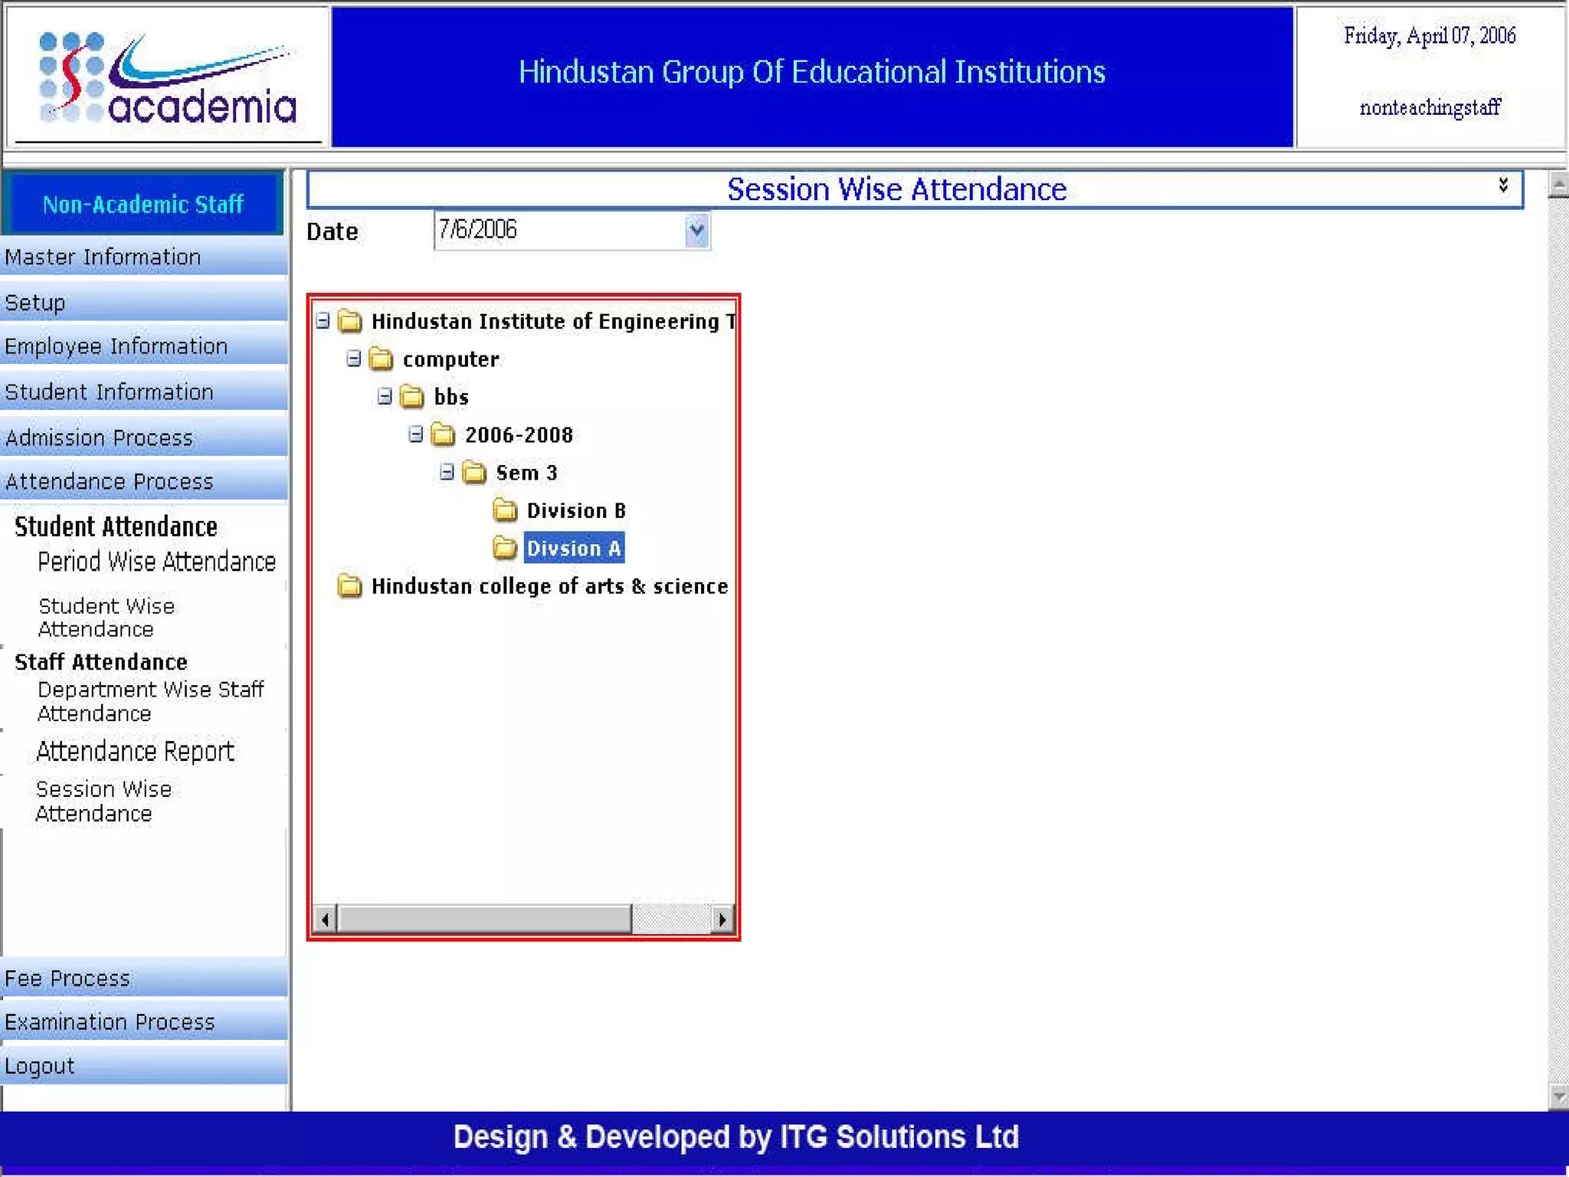Click the bbs folder icon
Screen dimensions: 1569x1177
click(x=412, y=396)
